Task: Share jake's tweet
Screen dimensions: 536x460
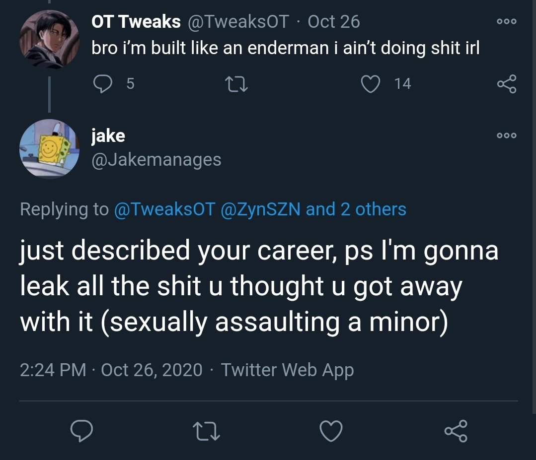Action: click(456, 430)
